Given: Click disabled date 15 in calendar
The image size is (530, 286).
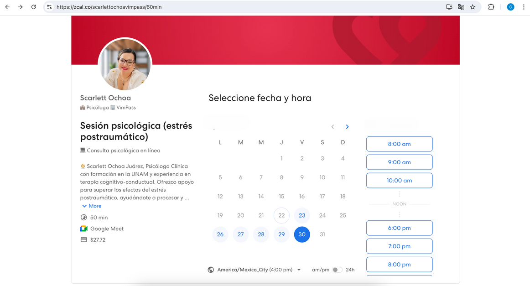Looking at the screenshot, I should (281, 197).
